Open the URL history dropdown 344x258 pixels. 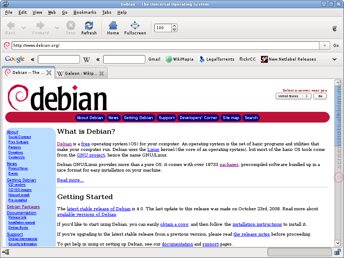click(325, 46)
